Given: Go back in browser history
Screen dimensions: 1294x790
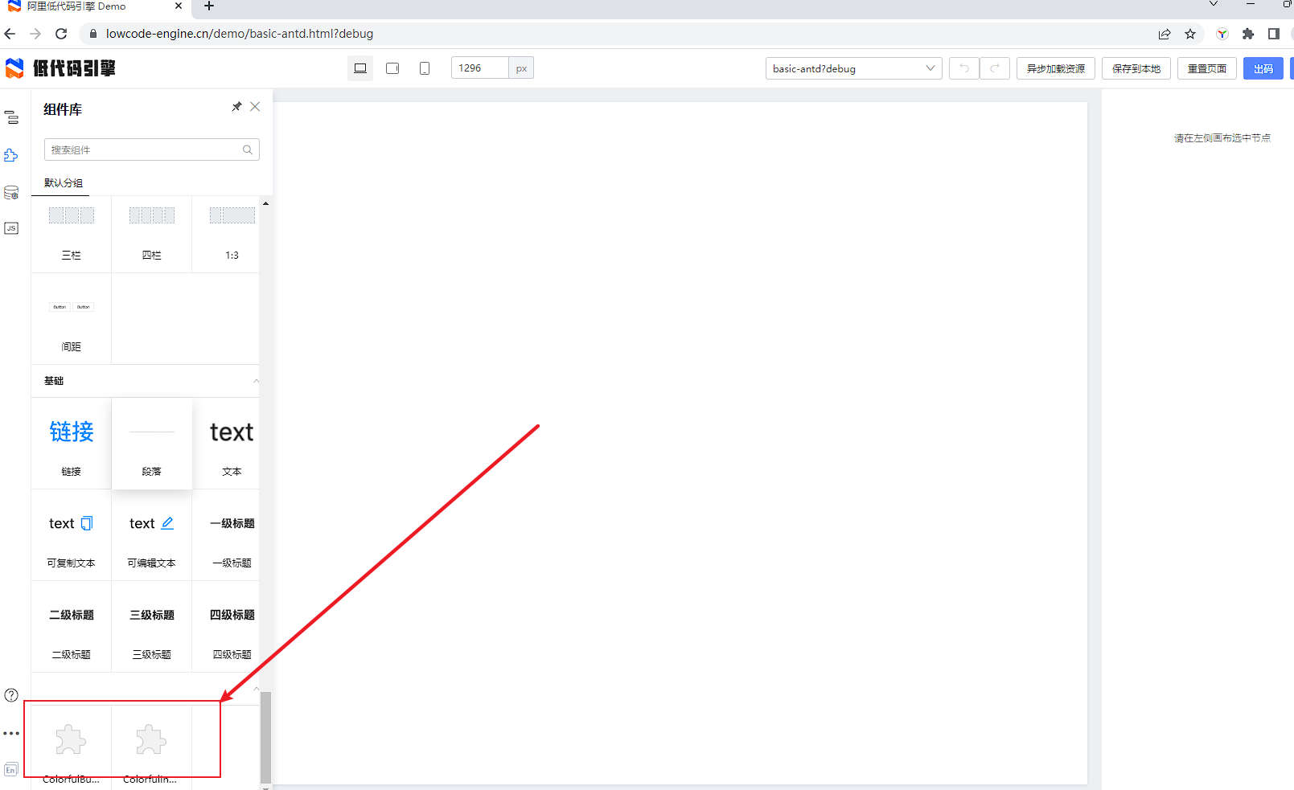Looking at the screenshot, I should point(10,34).
